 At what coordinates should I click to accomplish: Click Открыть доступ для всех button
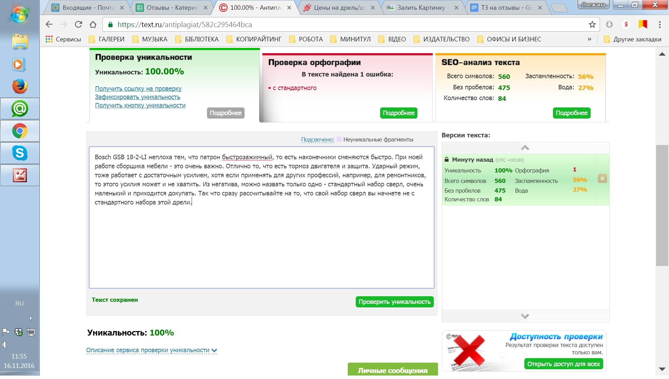point(563,364)
